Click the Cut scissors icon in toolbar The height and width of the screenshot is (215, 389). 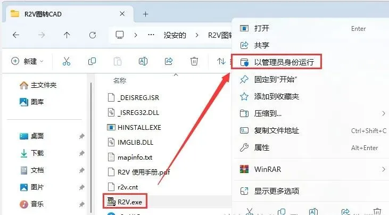(x=67, y=61)
